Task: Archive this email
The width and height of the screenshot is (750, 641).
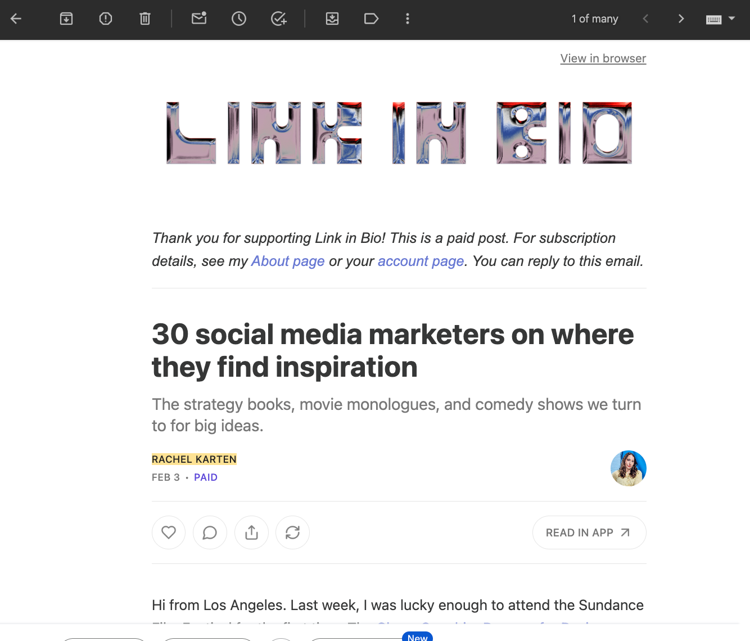Action: [66, 19]
